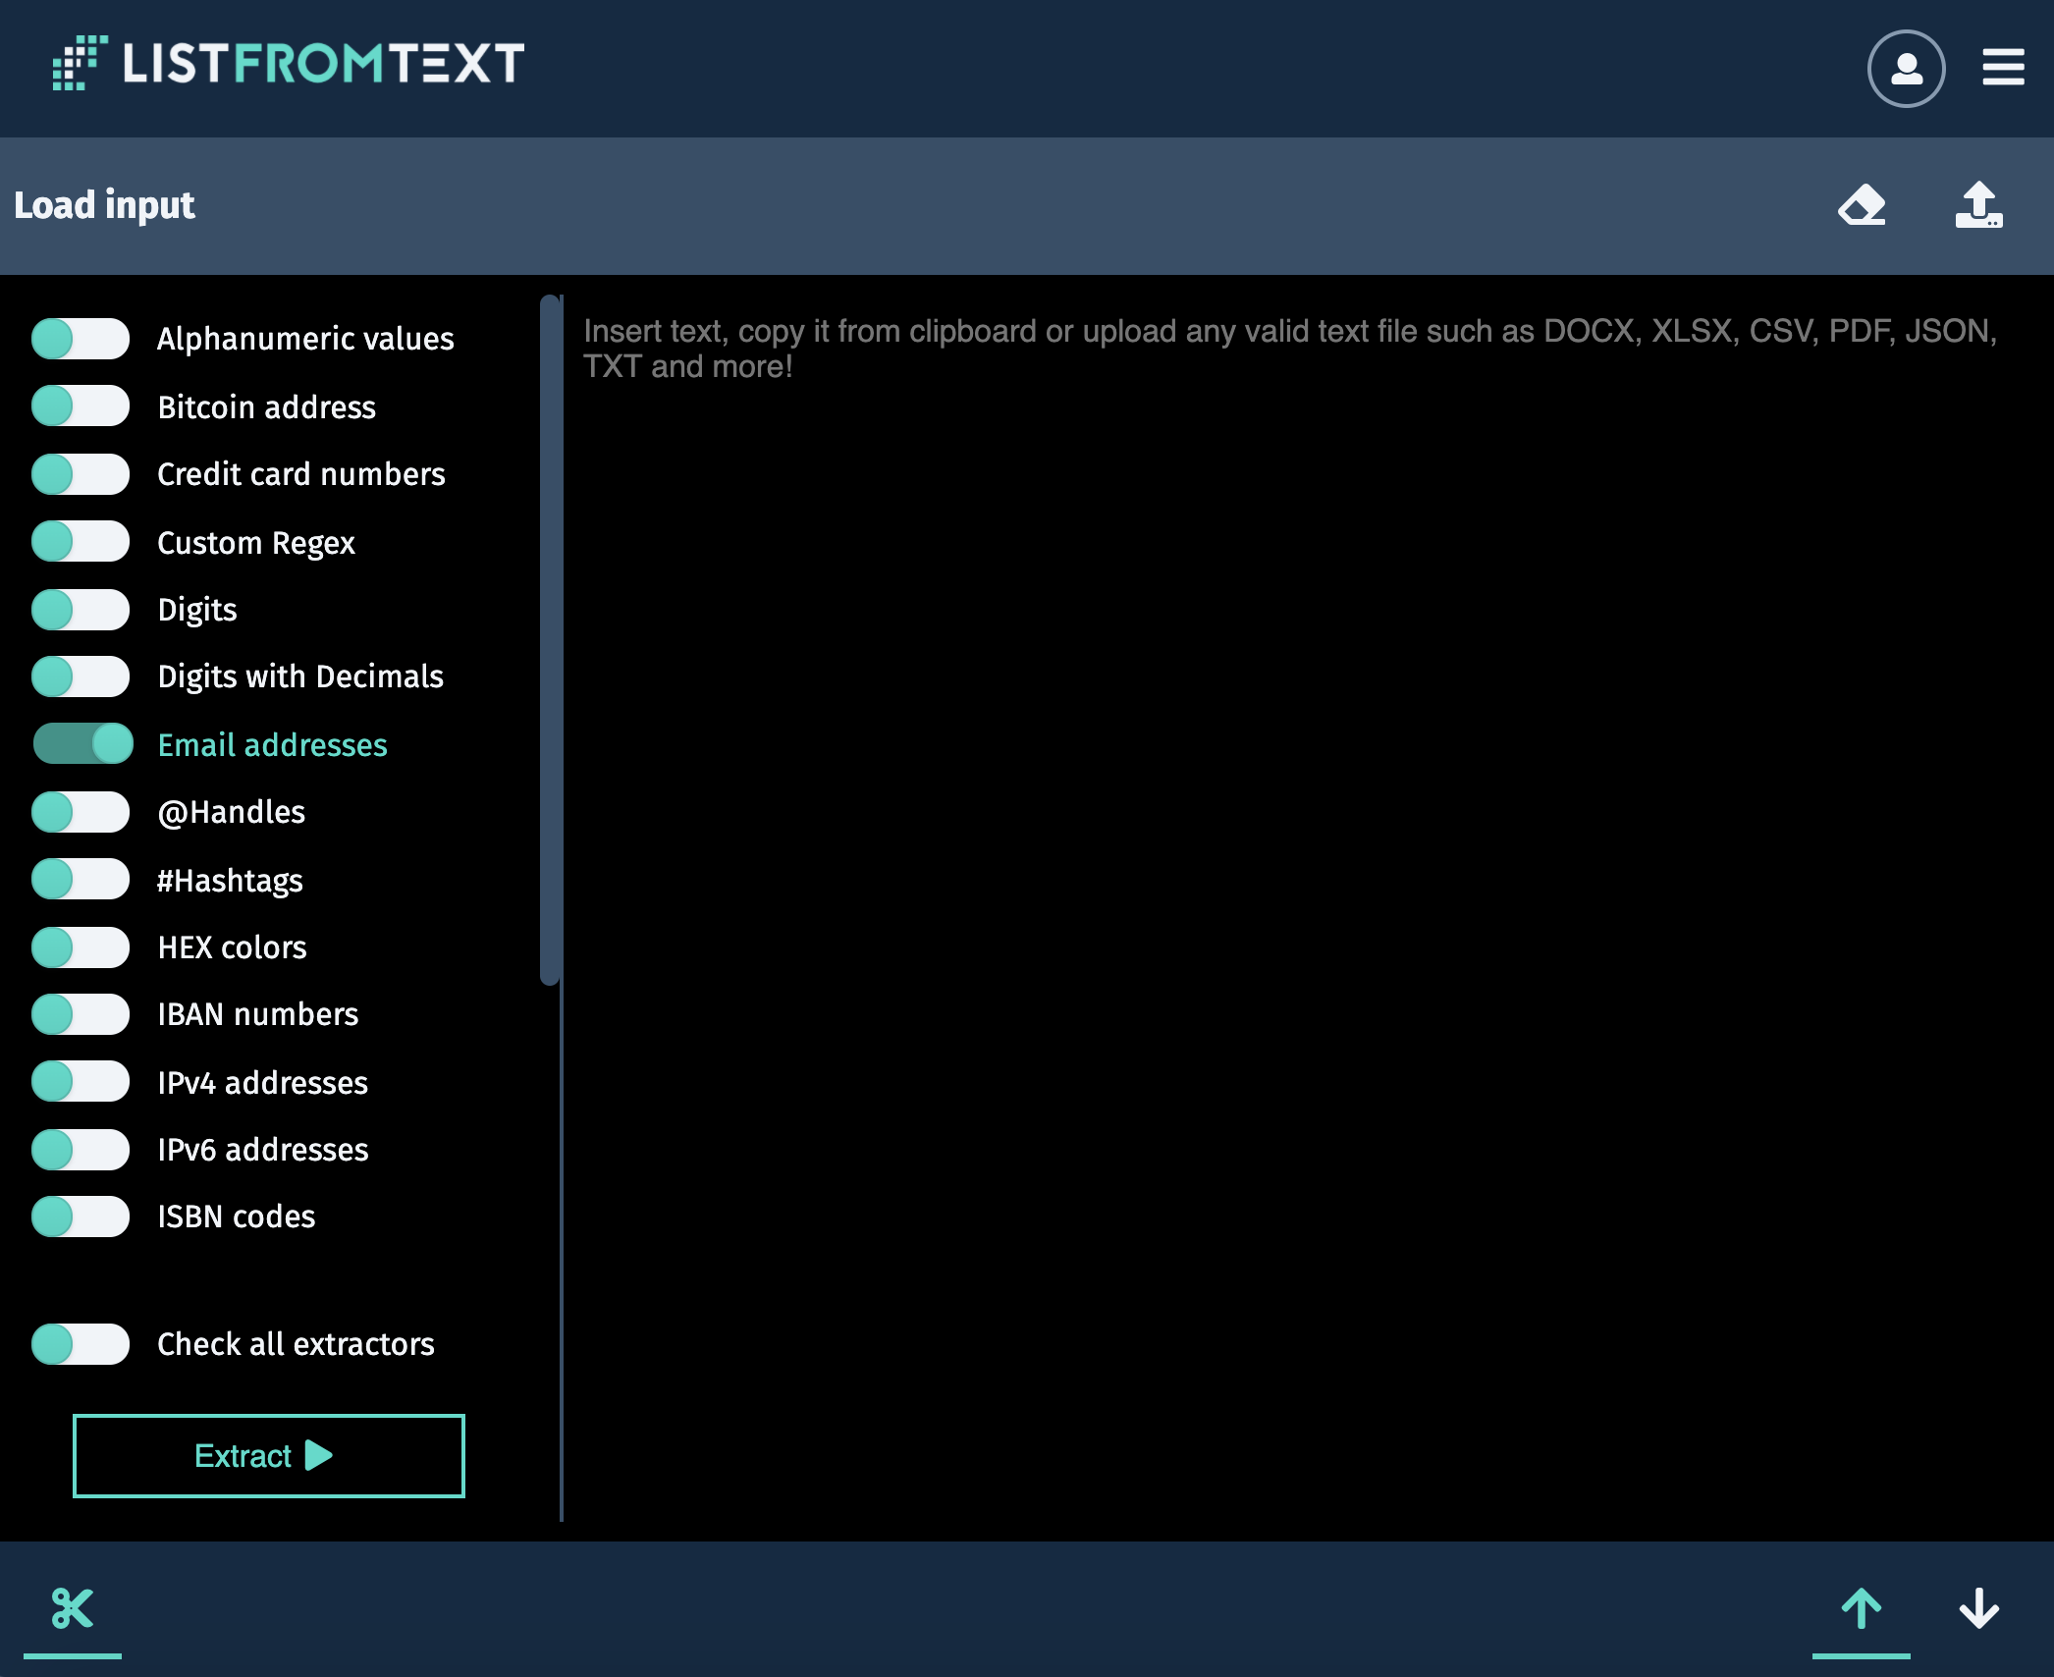Click the down arrow output icon
This screenshot has height=1677, width=2054.
tap(1978, 1609)
